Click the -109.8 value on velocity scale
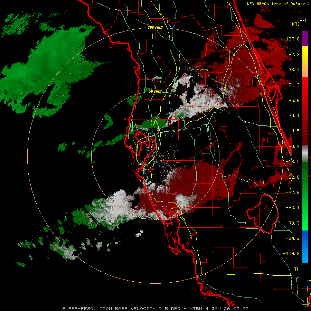Image resolution: width=311 pixels, height=311 pixels. click(292, 254)
